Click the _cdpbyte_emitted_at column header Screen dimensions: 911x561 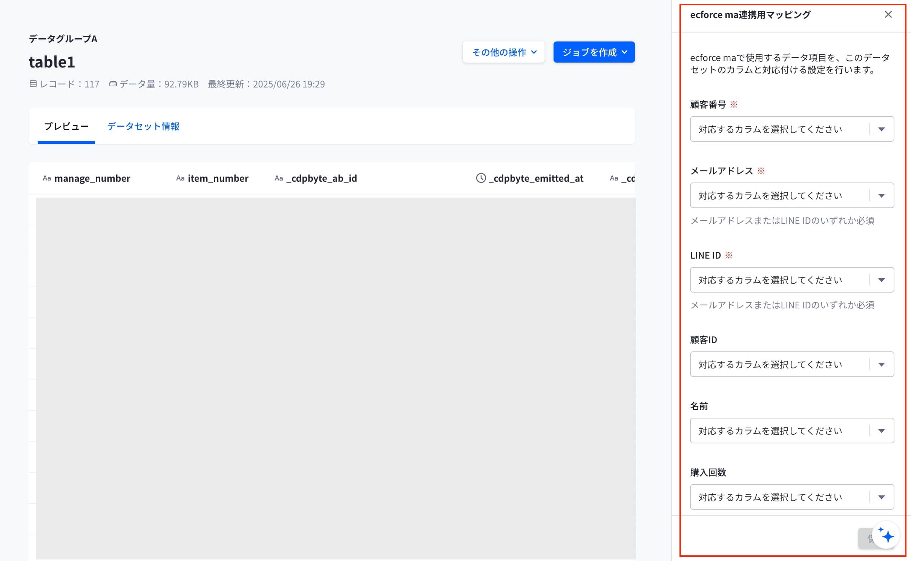(x=530, y=178)
